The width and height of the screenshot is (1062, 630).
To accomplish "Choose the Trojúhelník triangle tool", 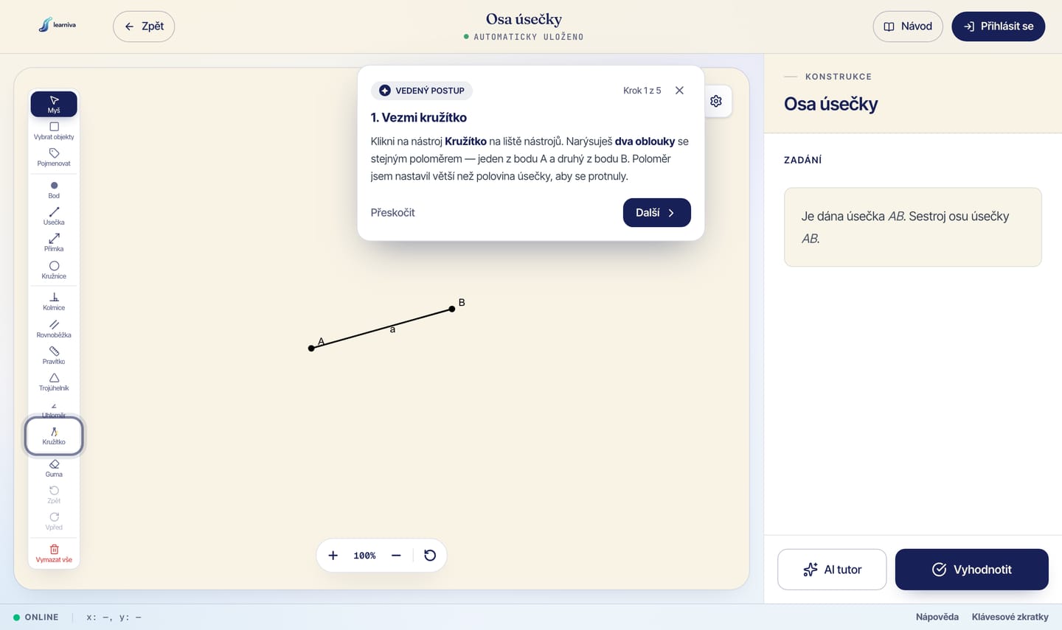I will [54, 382].
